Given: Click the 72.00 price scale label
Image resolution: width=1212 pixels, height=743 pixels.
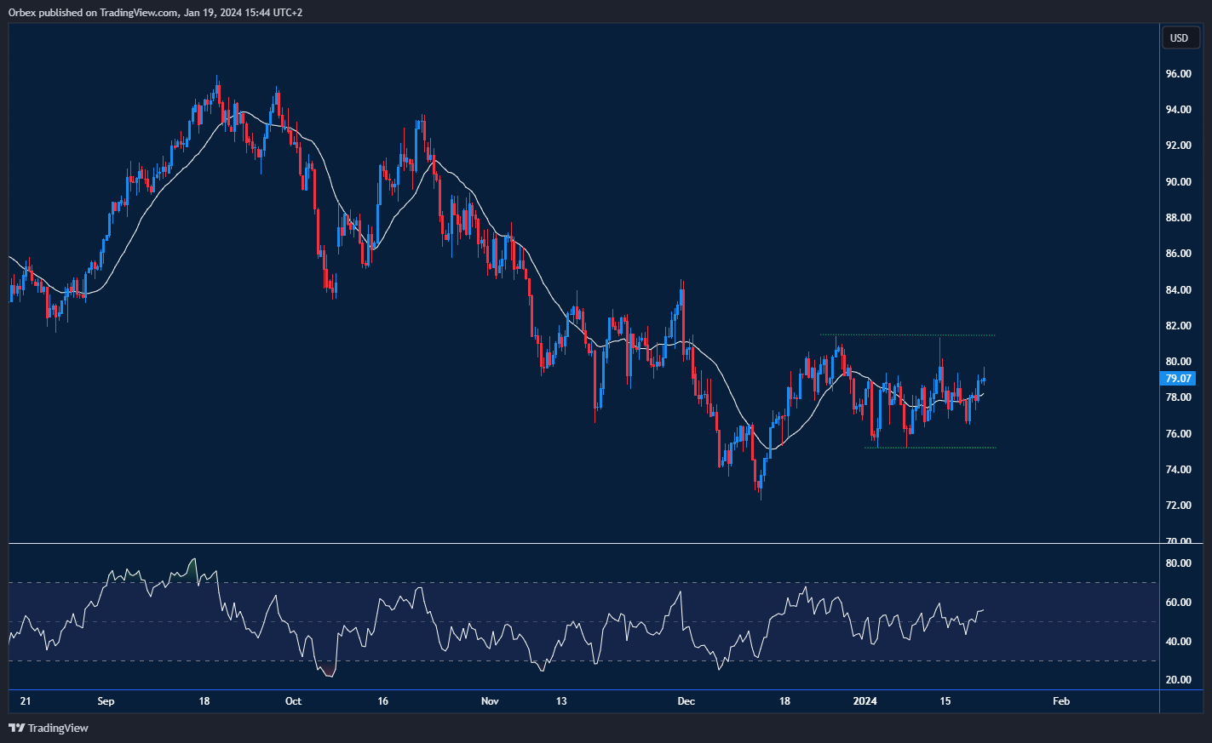Looking at the screenshot, I should 1178,506.
